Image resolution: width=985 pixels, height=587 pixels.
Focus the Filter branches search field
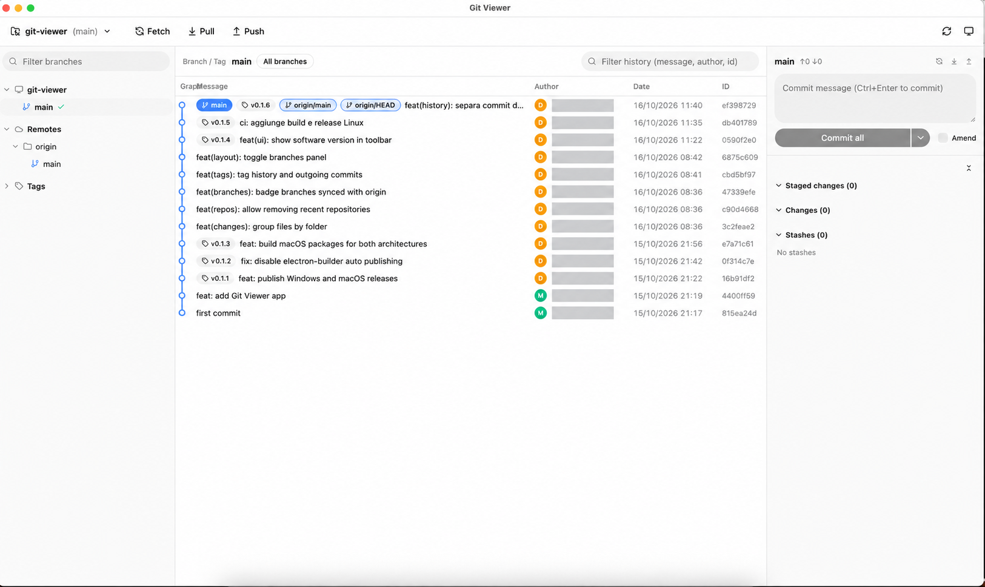(x=87, y=61)
